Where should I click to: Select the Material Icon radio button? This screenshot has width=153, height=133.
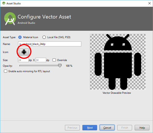point(20,37)
